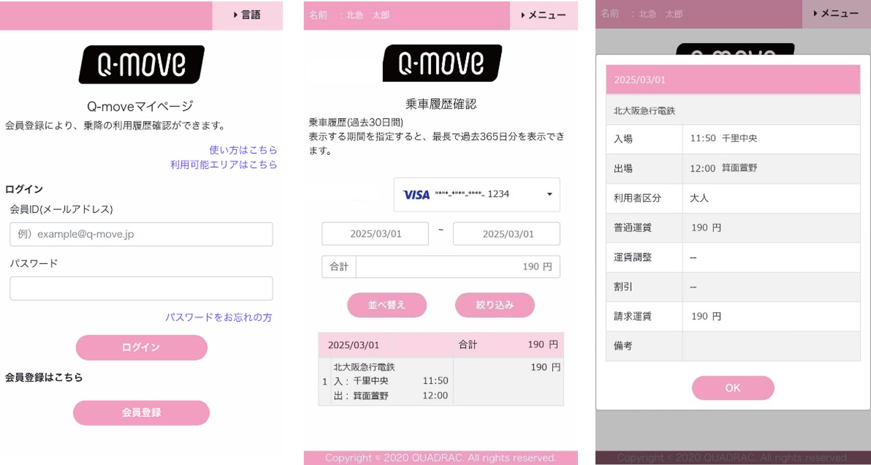Click the 請求運賃 value 190 円

tap(706, 316)
